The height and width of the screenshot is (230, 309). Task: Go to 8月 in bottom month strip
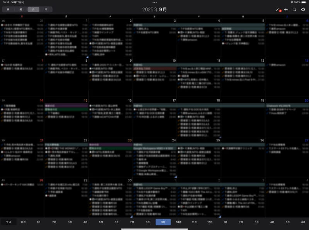(x=148, y=222)
